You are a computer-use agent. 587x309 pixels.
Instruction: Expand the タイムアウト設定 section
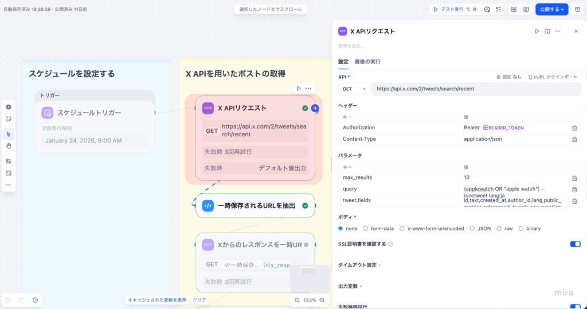359,265
